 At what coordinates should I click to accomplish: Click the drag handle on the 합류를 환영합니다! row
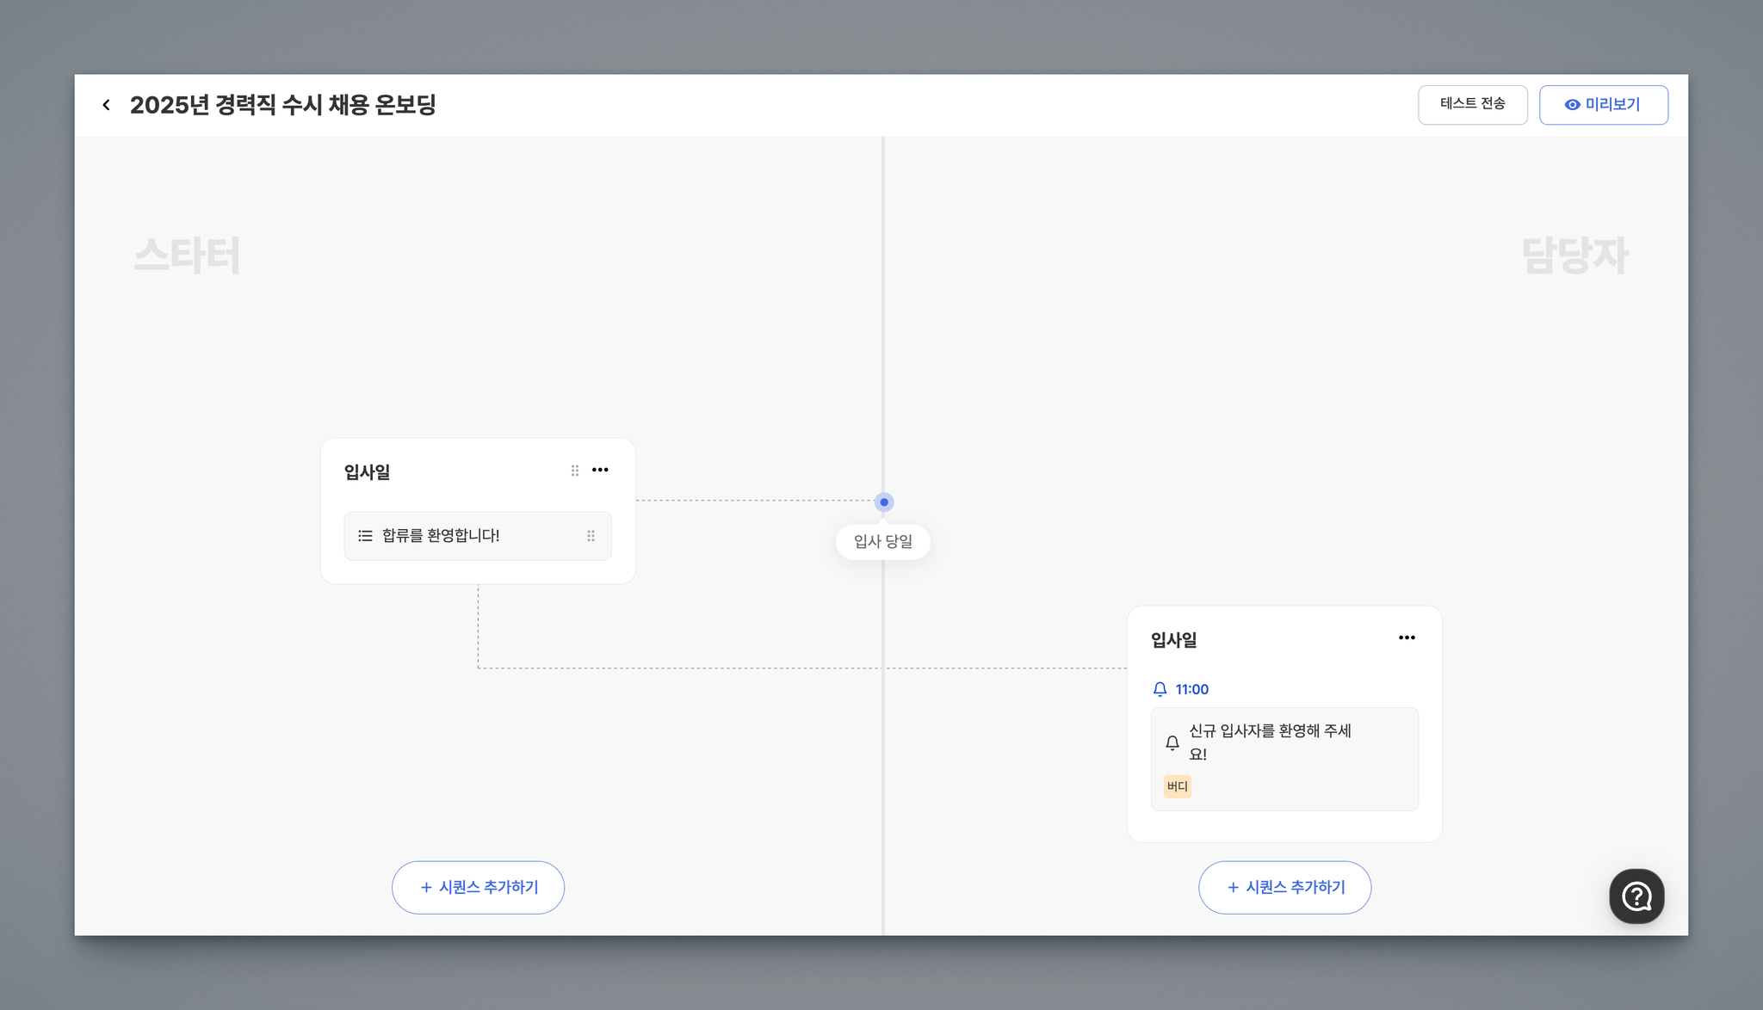click(x=591, y=536)
